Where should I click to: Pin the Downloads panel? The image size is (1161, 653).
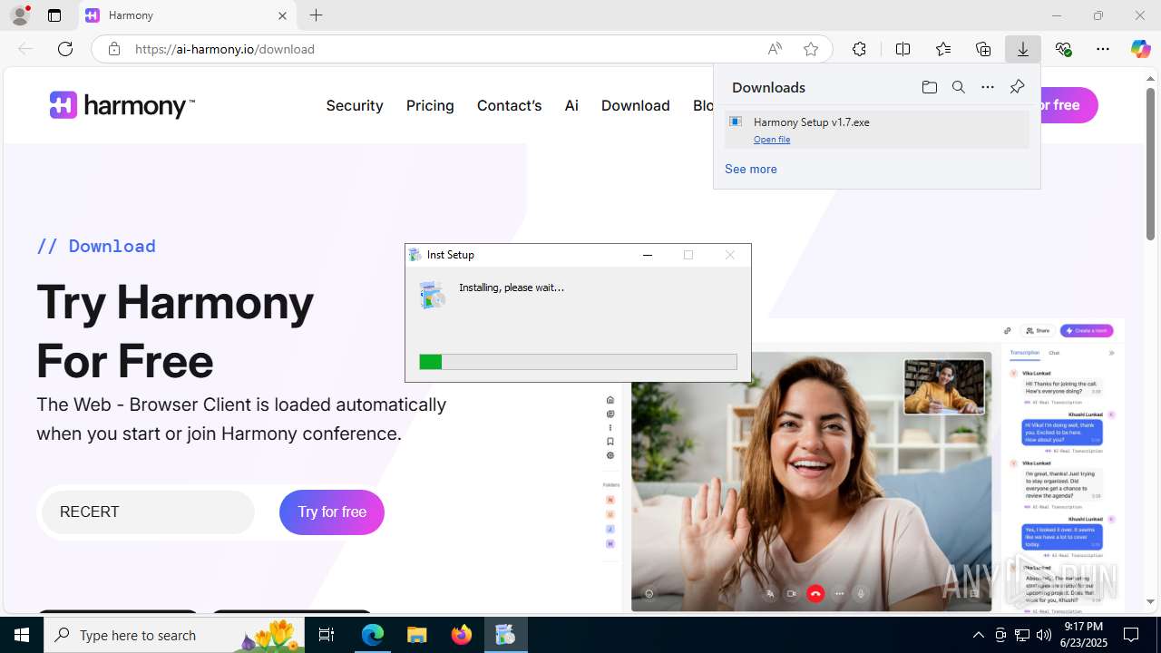pyautogui.click(x=1017, y=87)
